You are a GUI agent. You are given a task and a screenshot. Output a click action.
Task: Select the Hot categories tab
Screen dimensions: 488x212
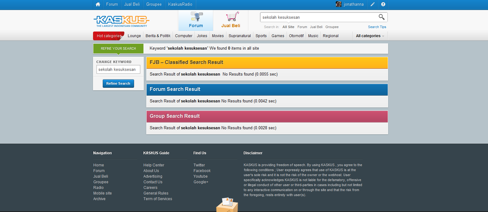(x=109, y=36)
